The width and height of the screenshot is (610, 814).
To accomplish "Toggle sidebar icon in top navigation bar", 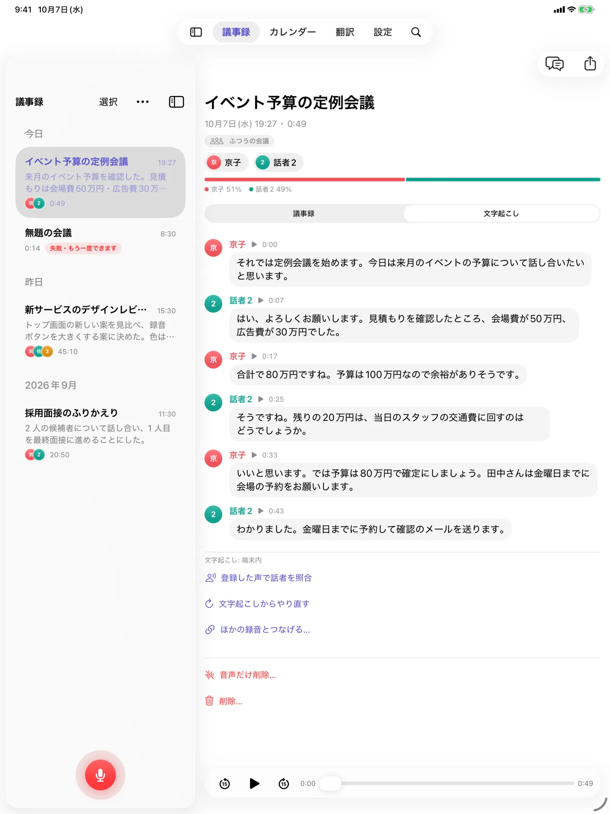I will pos(196,32).
